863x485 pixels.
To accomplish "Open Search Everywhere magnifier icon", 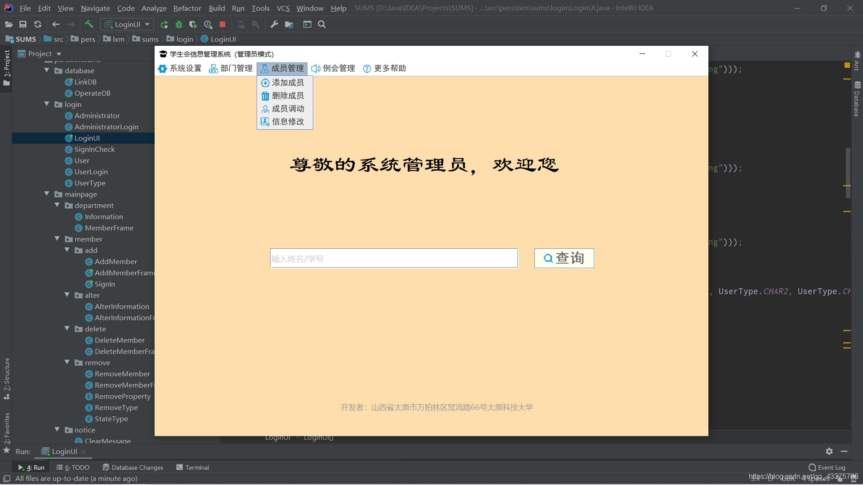I will coord(322,24).
